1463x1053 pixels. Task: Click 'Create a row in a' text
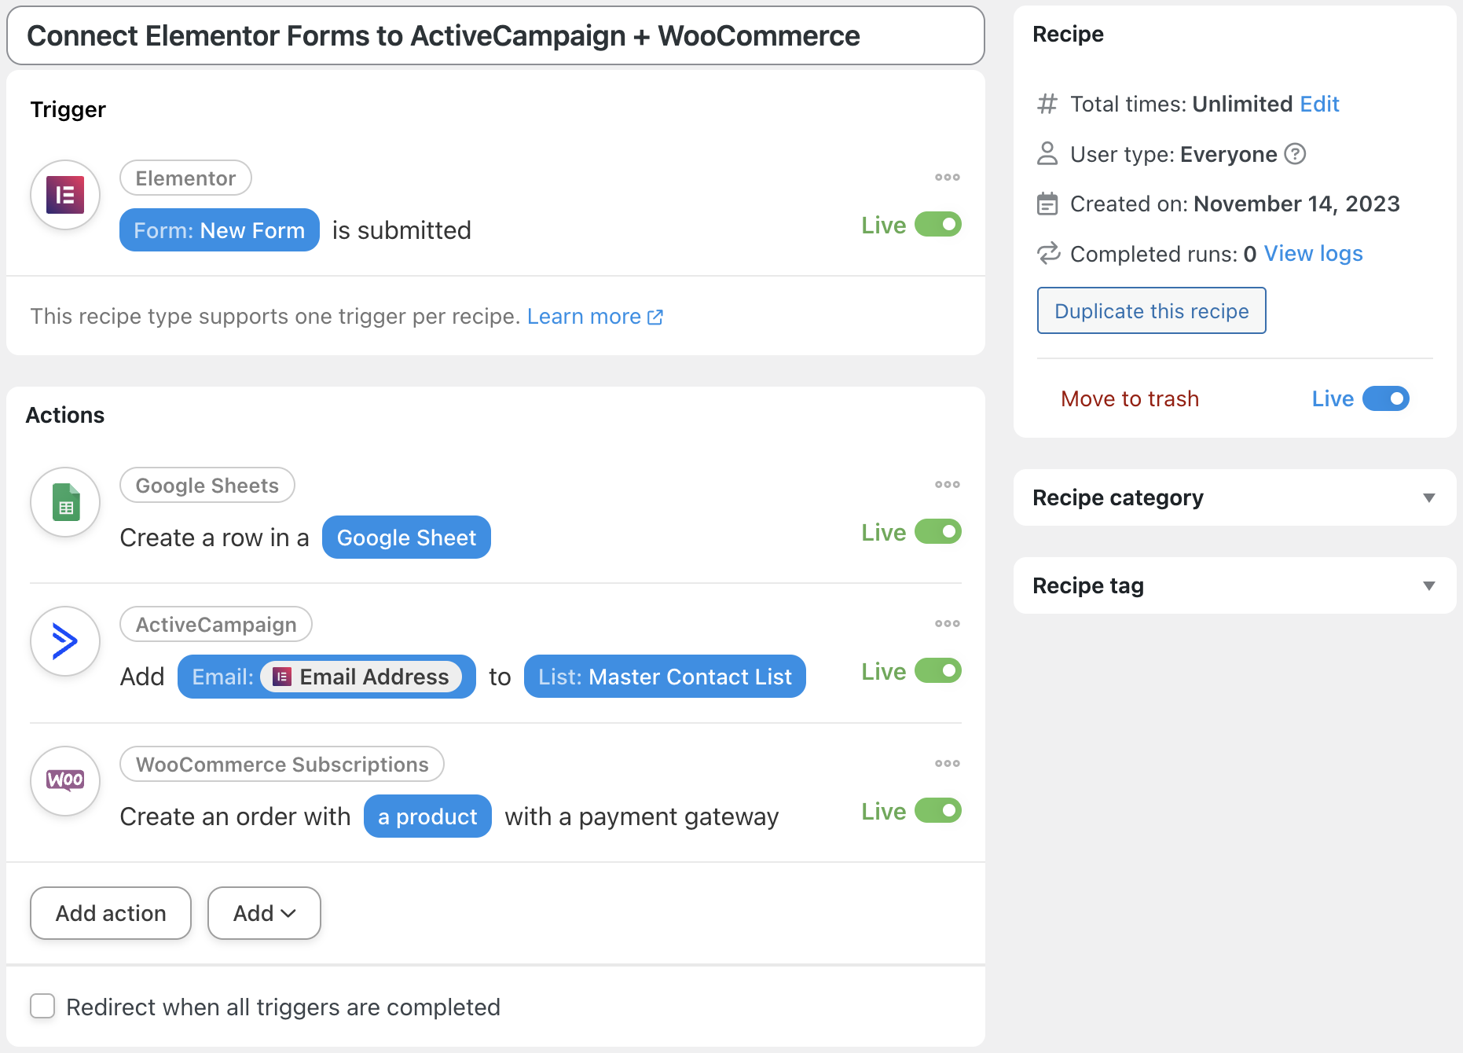[x=214, y=538]
